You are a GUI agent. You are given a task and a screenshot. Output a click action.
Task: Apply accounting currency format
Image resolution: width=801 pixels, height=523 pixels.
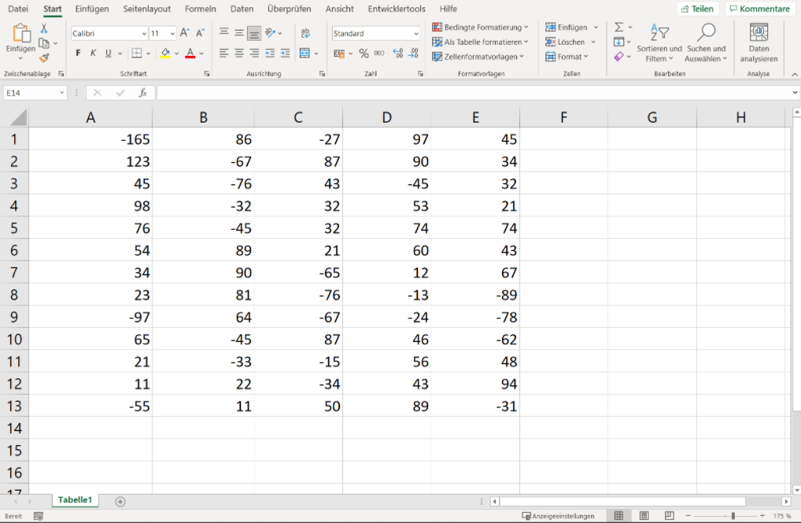pyautogui.click(x=338, y=53)
